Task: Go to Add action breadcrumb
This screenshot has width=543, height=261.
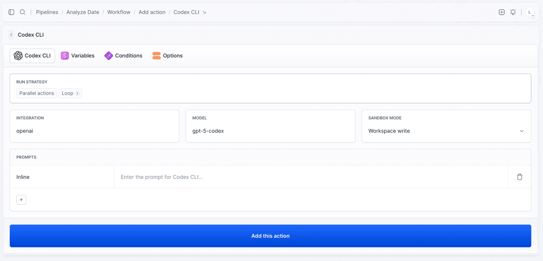Action: [x=152, y=12]
